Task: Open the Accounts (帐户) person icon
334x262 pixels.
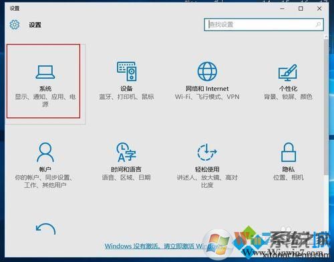Action: click(x=45, y=152)
